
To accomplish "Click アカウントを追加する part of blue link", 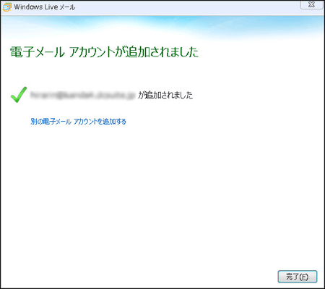I will click(100, 121).
